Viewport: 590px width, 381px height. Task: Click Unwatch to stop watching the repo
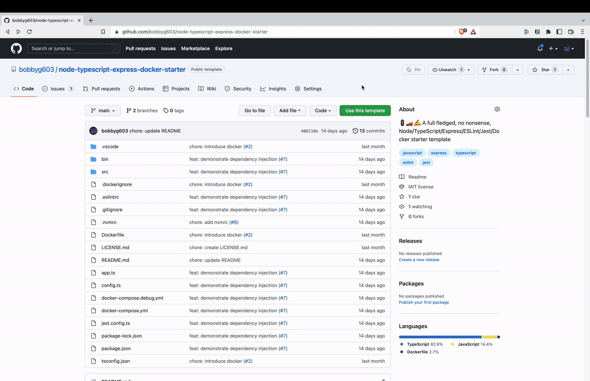(x=445, y=70)
